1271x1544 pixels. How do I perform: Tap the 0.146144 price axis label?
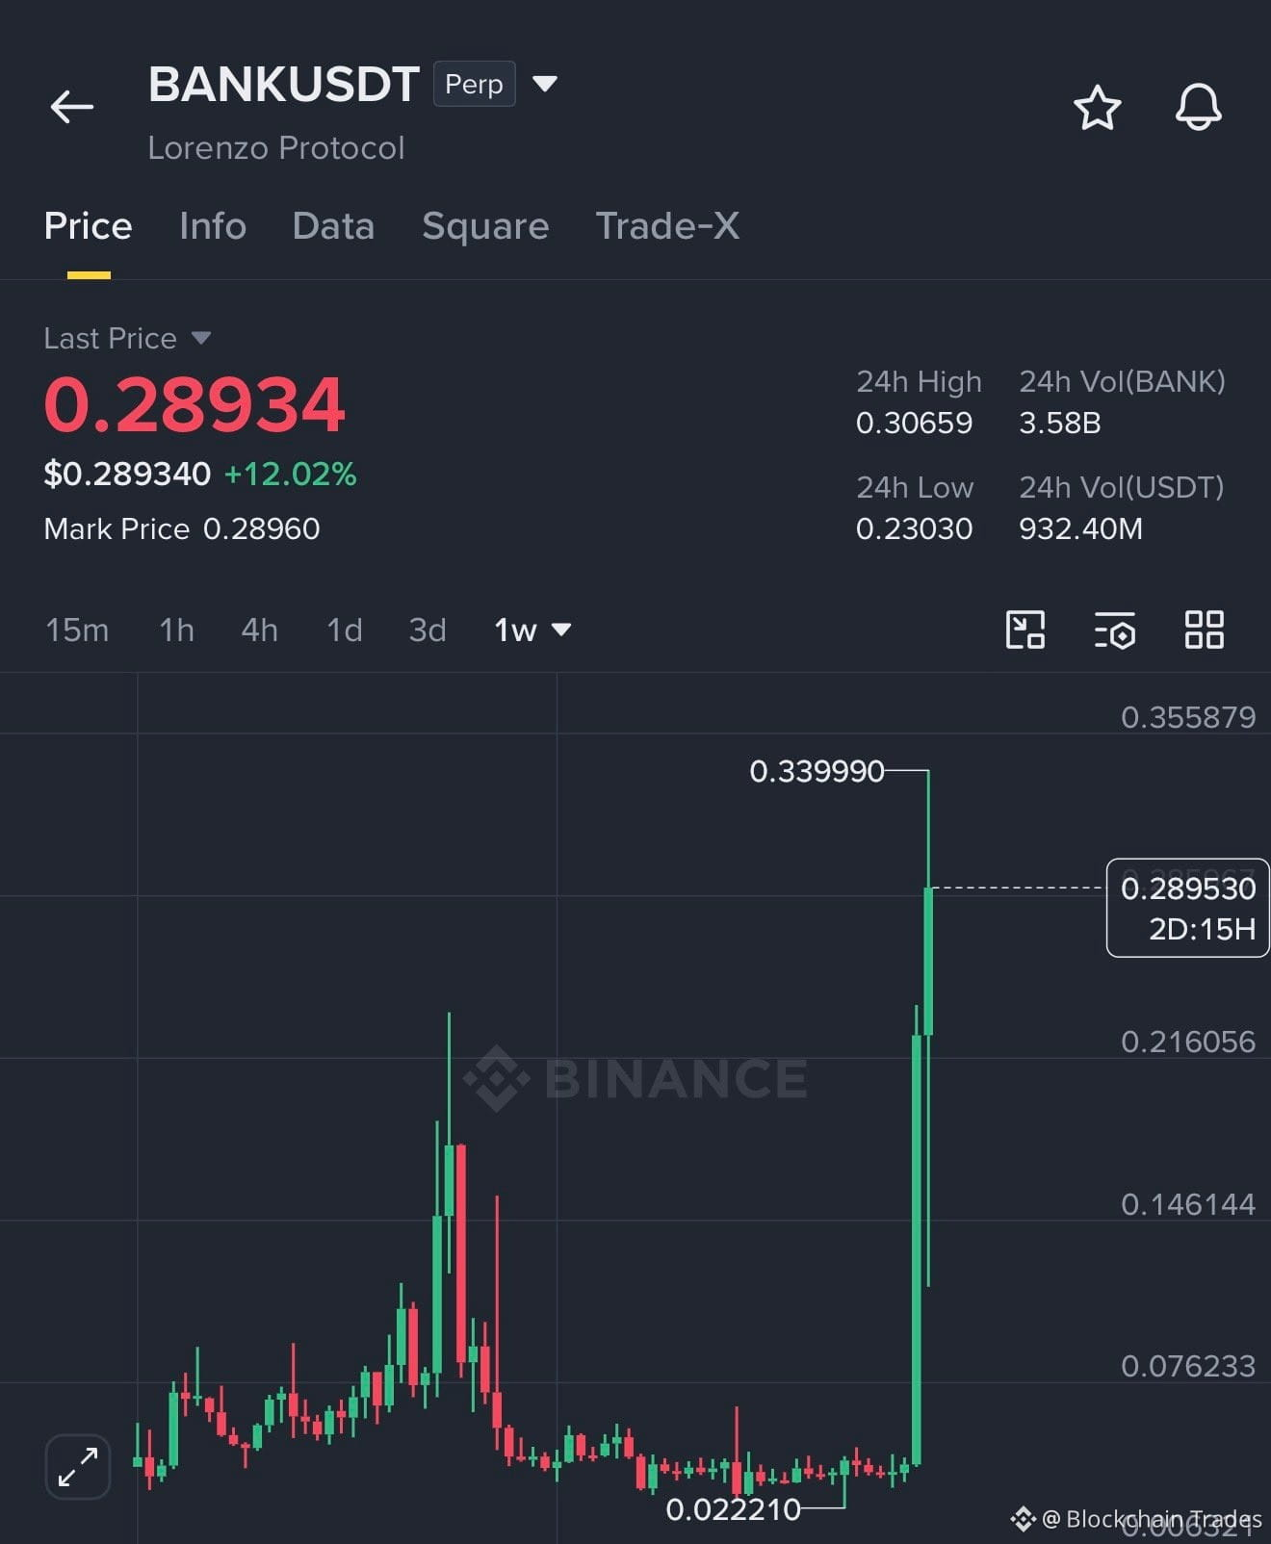coord(1188,1204)
